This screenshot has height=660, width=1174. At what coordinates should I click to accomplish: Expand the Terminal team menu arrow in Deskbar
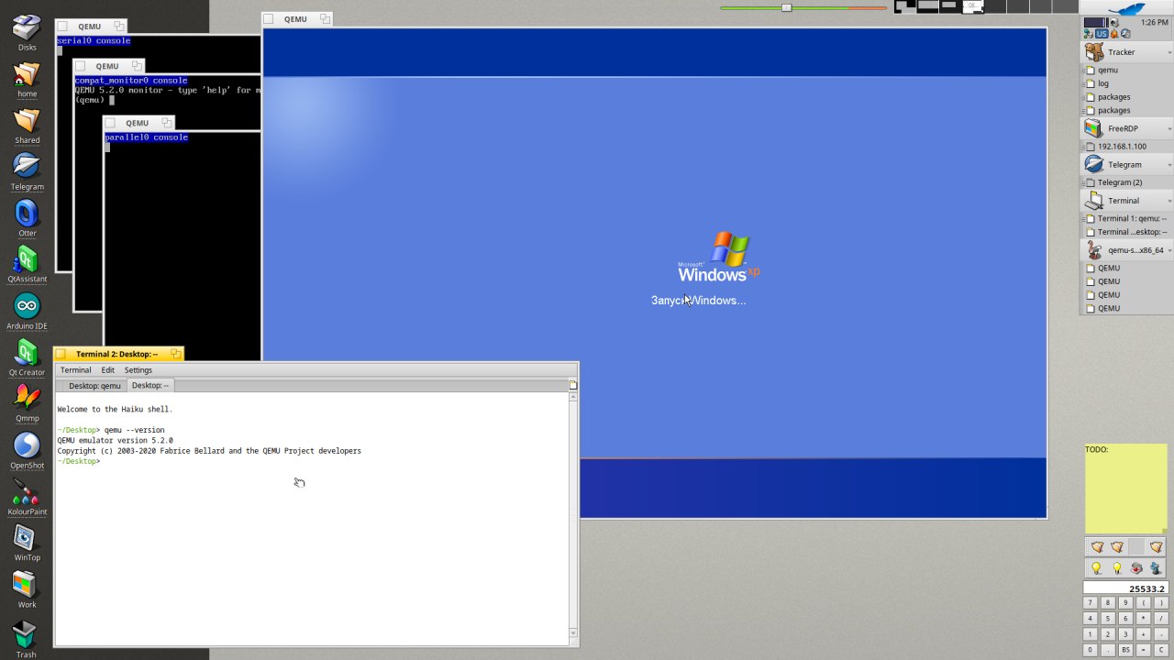1168,200
